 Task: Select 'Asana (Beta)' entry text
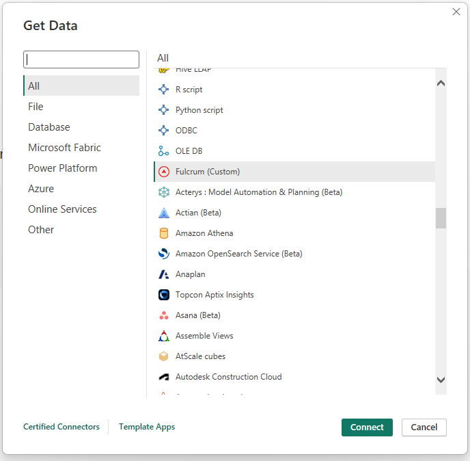198,315
